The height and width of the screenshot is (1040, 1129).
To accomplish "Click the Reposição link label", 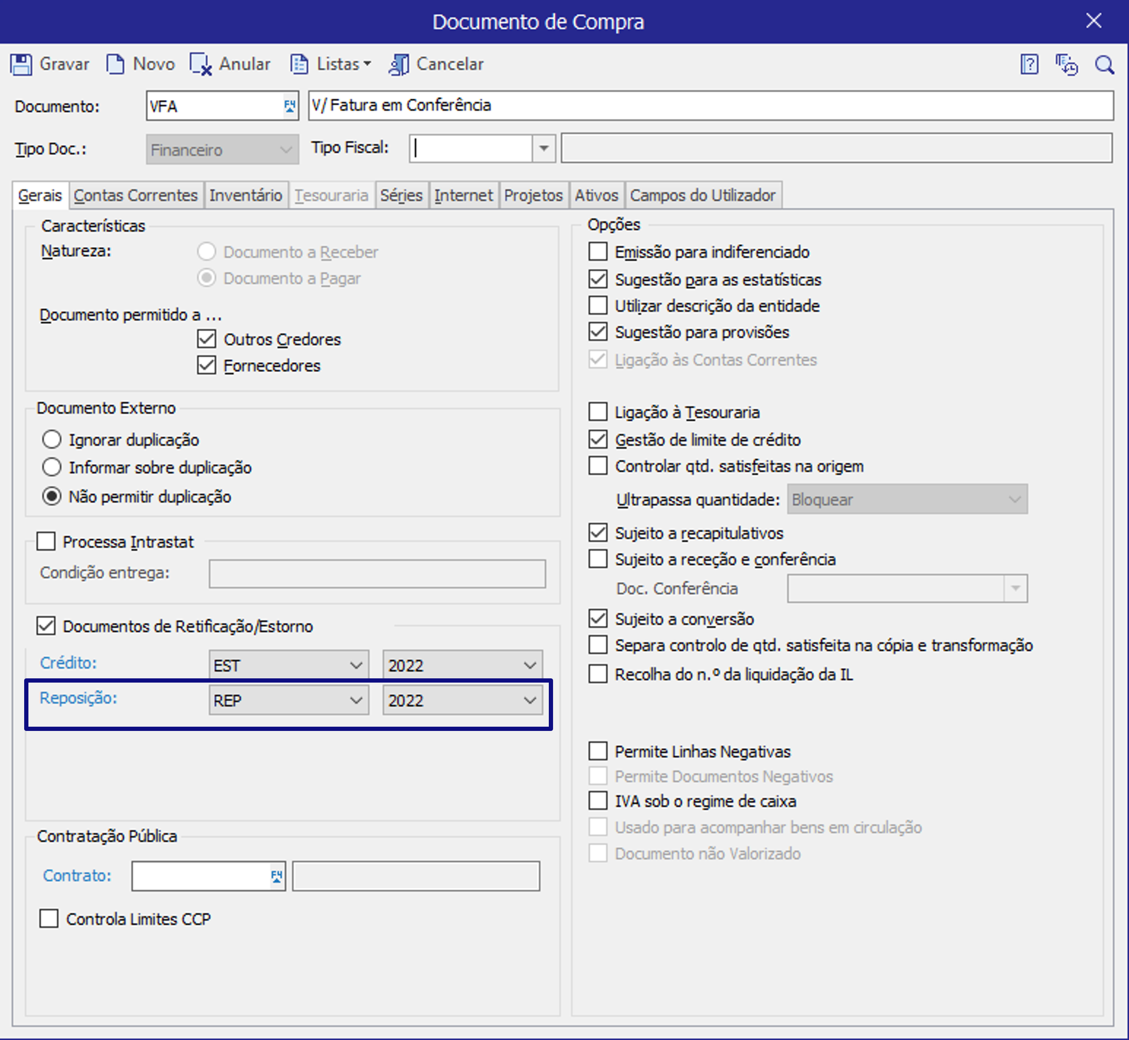I will coord(78,698).
